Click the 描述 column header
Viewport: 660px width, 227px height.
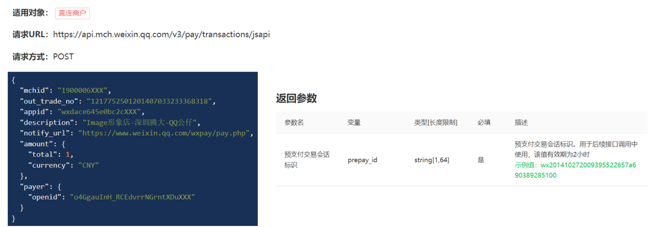[x=521, y=122]
